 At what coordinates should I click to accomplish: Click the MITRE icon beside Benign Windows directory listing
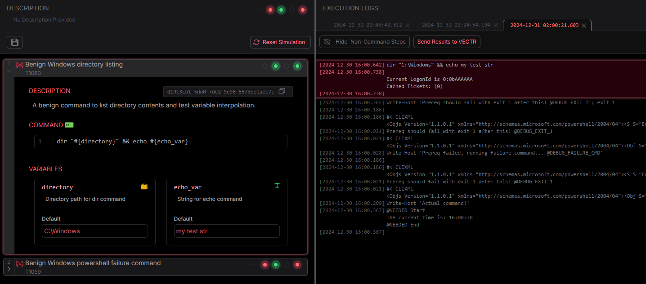click(20, 65)
